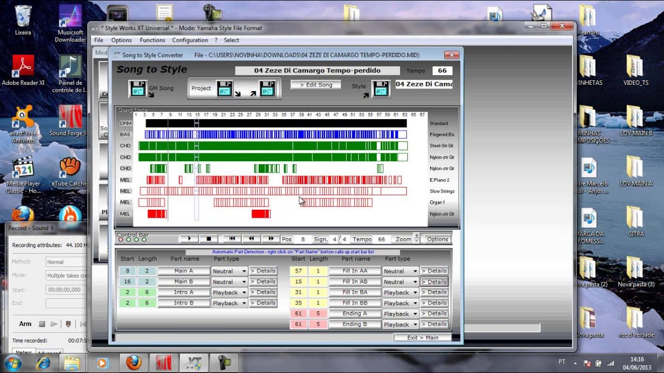
Task: Open the Options button in Control Bar
Action: pos(437,239)
